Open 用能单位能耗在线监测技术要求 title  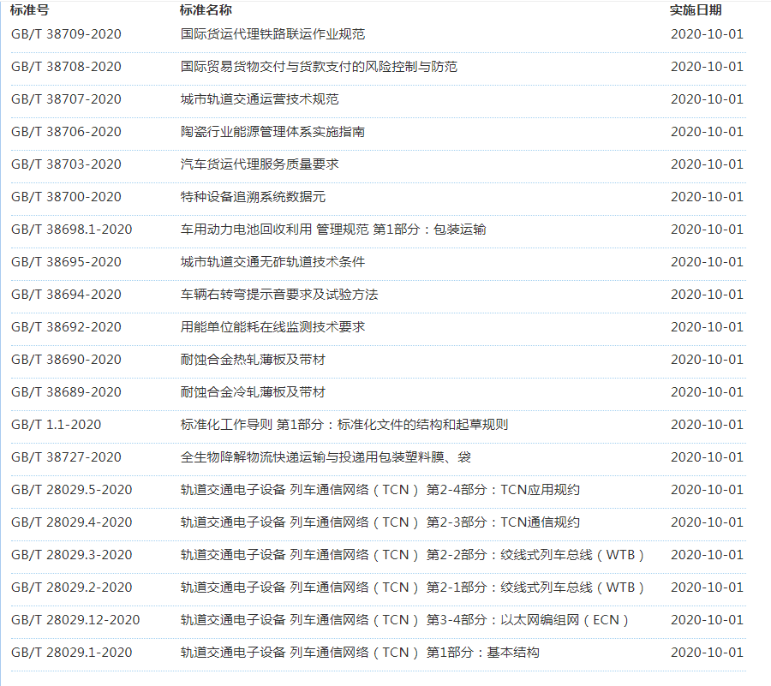272,327
